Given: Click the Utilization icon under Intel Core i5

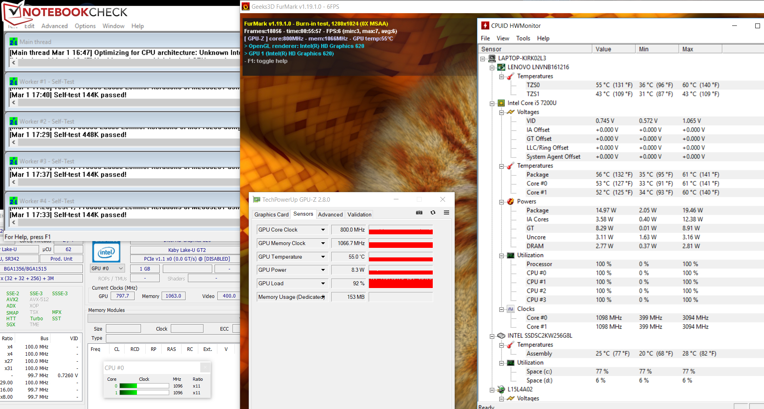Looking at the screenshot, I should [x=510, y=255].
